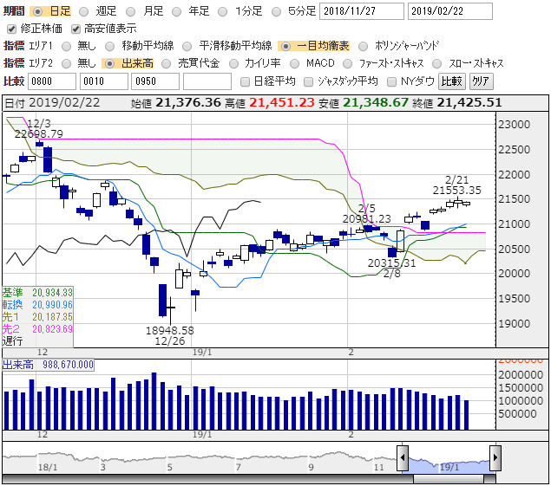
Task: Select the 1分足 one-minute radio button
Action: (x=222, y=11)
